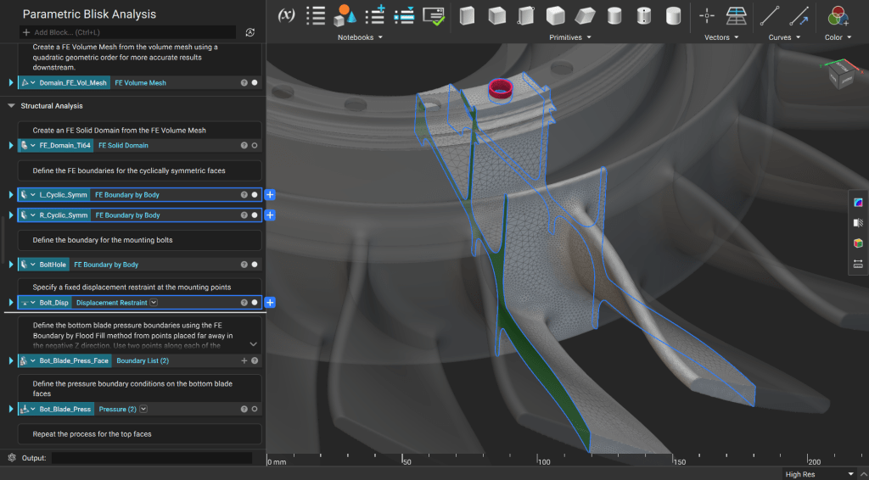Open the variables (x) tool

click(286, 15)
